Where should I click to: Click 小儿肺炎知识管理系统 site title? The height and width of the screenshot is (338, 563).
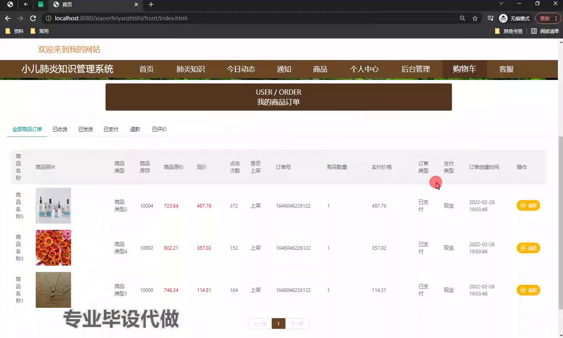[x=67, y=69]
